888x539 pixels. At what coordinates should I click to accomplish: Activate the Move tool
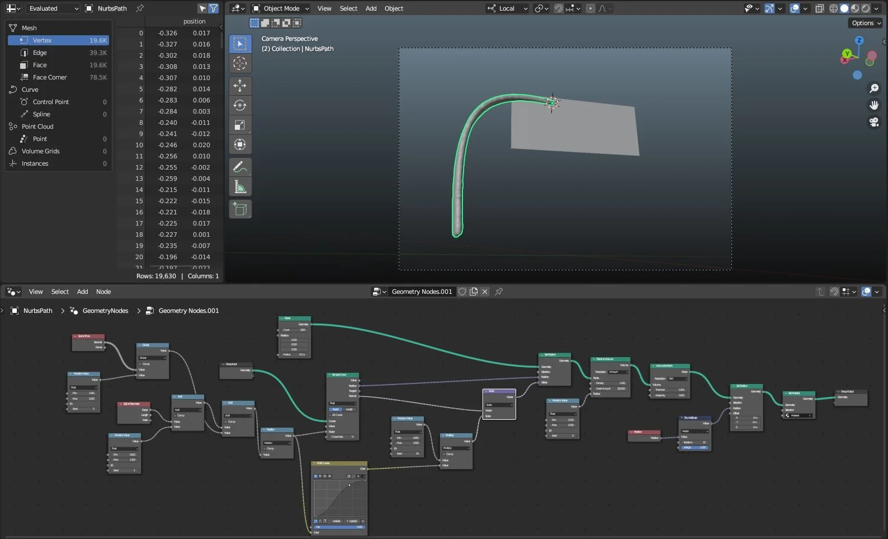240,86
